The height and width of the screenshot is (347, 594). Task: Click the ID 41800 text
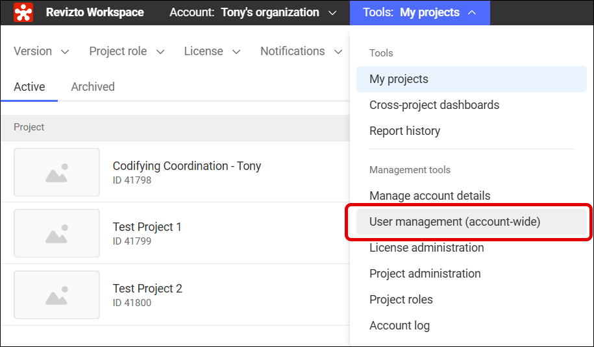coord(132,303)
